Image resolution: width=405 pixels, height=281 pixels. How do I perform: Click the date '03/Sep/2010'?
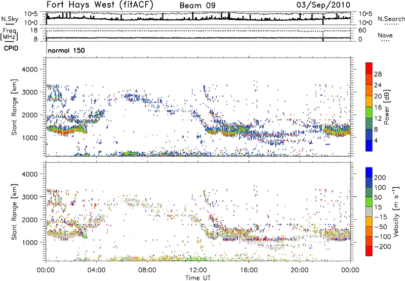323,5
